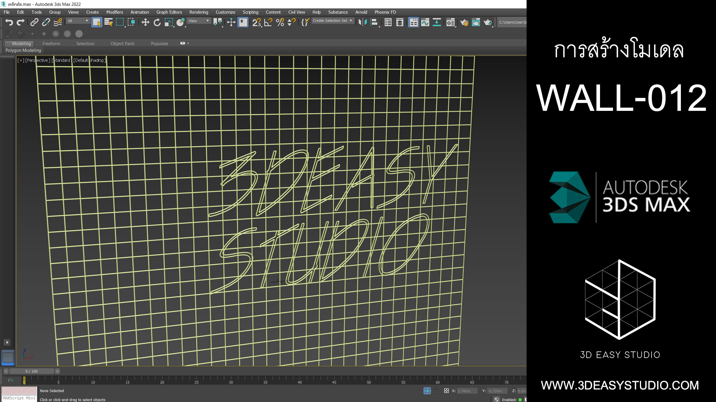Select the Select and Move tool

pyautogui.click(x=145, y=22)
